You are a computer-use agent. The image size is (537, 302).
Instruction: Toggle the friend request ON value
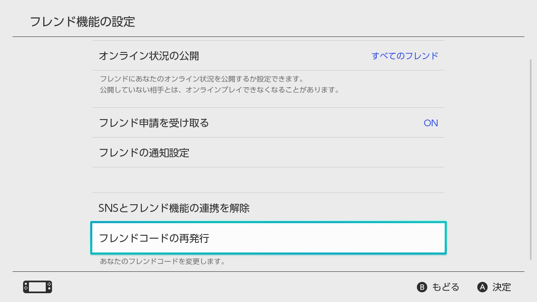[x=430, y=123]
